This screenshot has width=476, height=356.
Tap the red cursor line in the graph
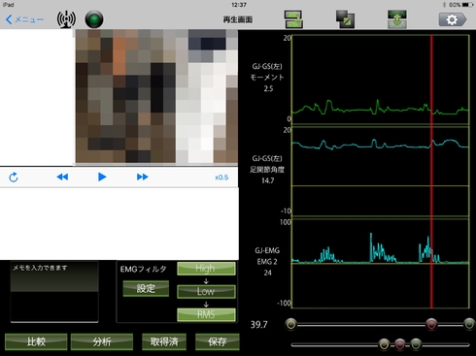(431, 172)
